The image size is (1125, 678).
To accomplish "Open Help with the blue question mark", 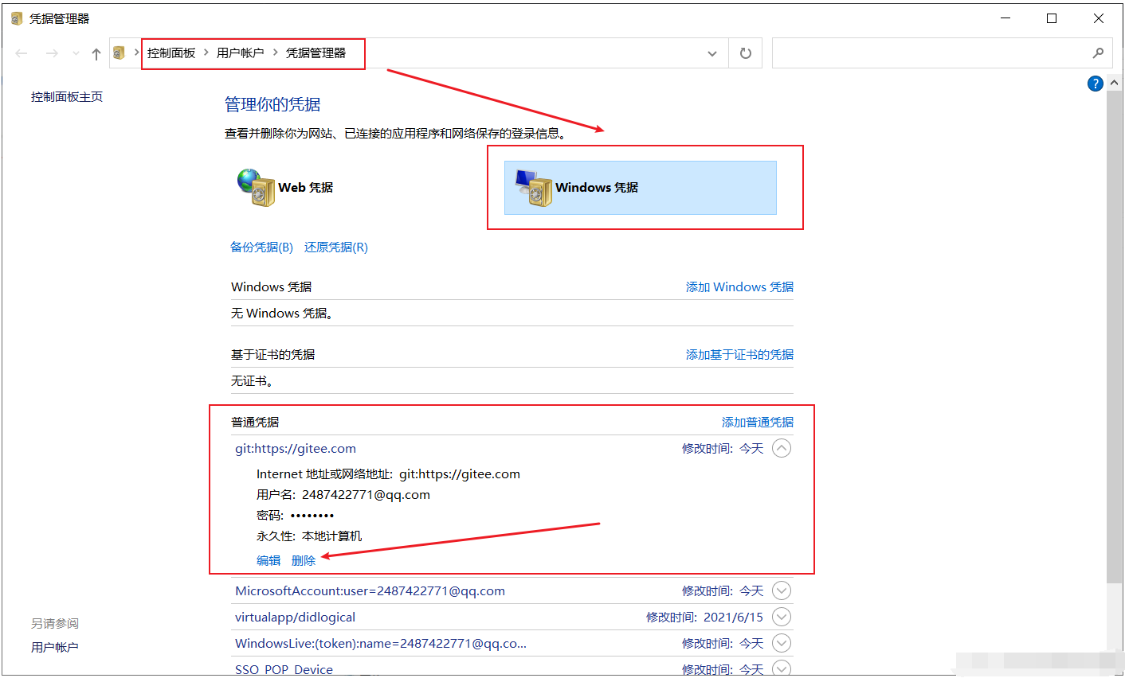I will pos(1096,84).
